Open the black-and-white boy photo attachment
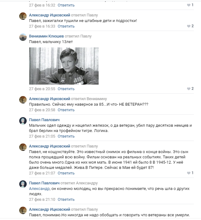 64,66
